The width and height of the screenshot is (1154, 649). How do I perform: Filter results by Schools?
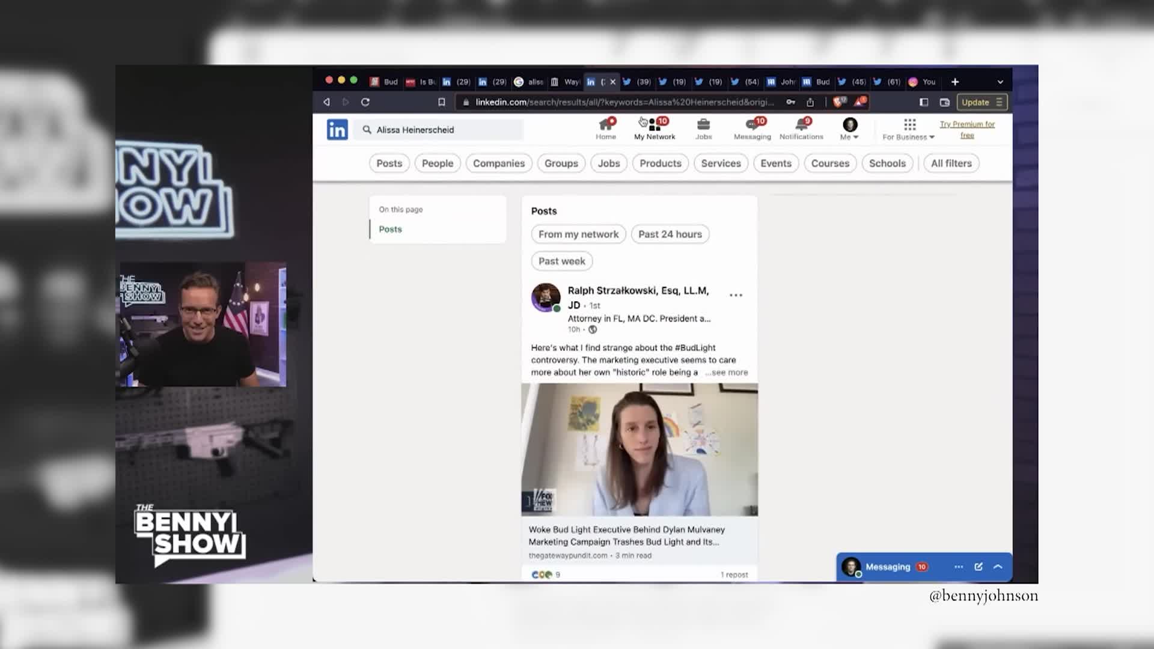pyautogui.click(x=887, y=163)
